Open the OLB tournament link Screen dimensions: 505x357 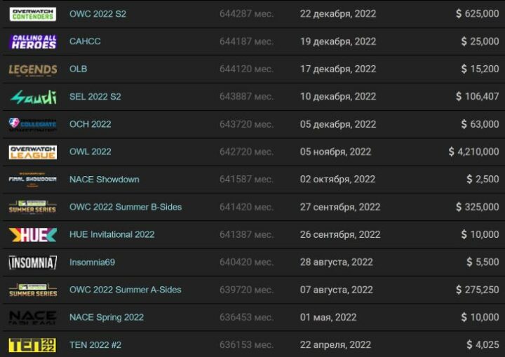click(79, 69)
